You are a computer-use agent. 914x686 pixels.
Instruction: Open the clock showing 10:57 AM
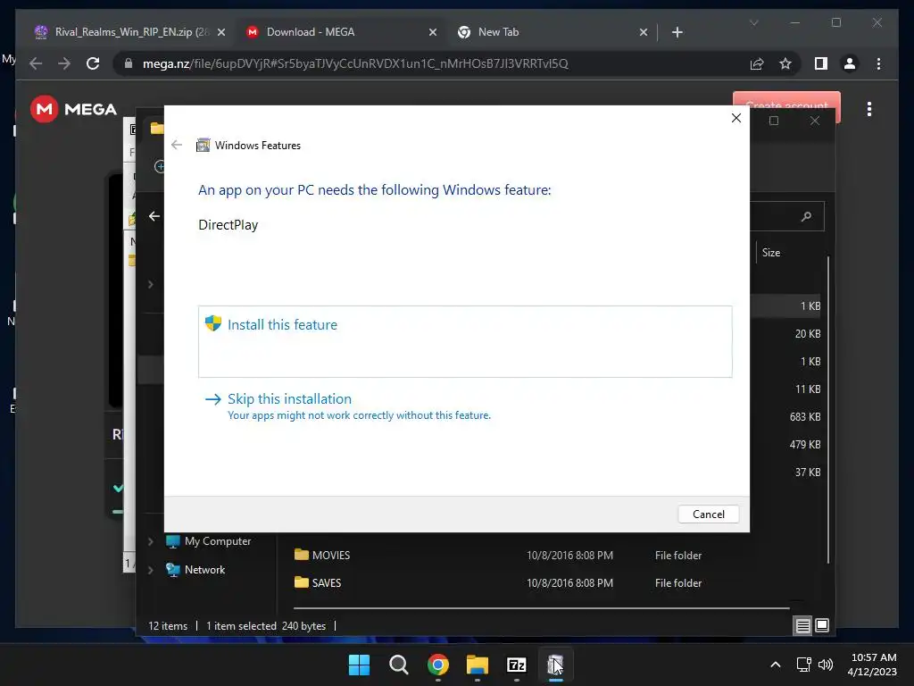tap(872, 665)
